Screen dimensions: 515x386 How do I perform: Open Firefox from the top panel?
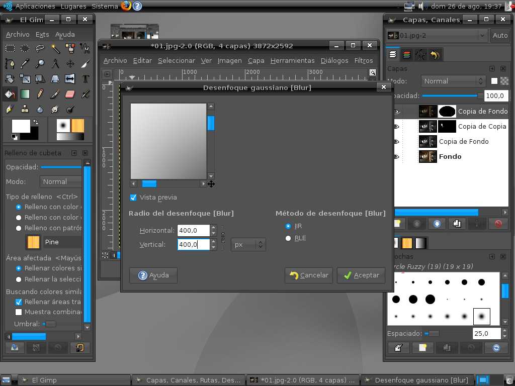point(126,6)
